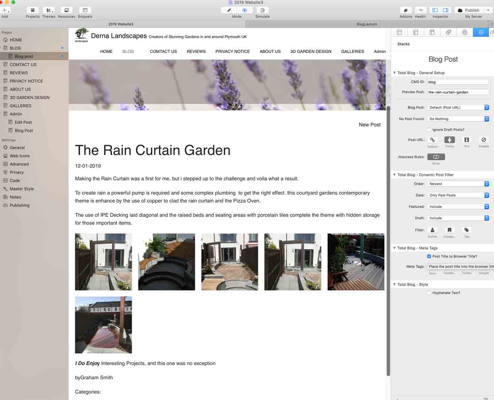Open the Health check icon

pyautogui.click(x=420, y=10)
